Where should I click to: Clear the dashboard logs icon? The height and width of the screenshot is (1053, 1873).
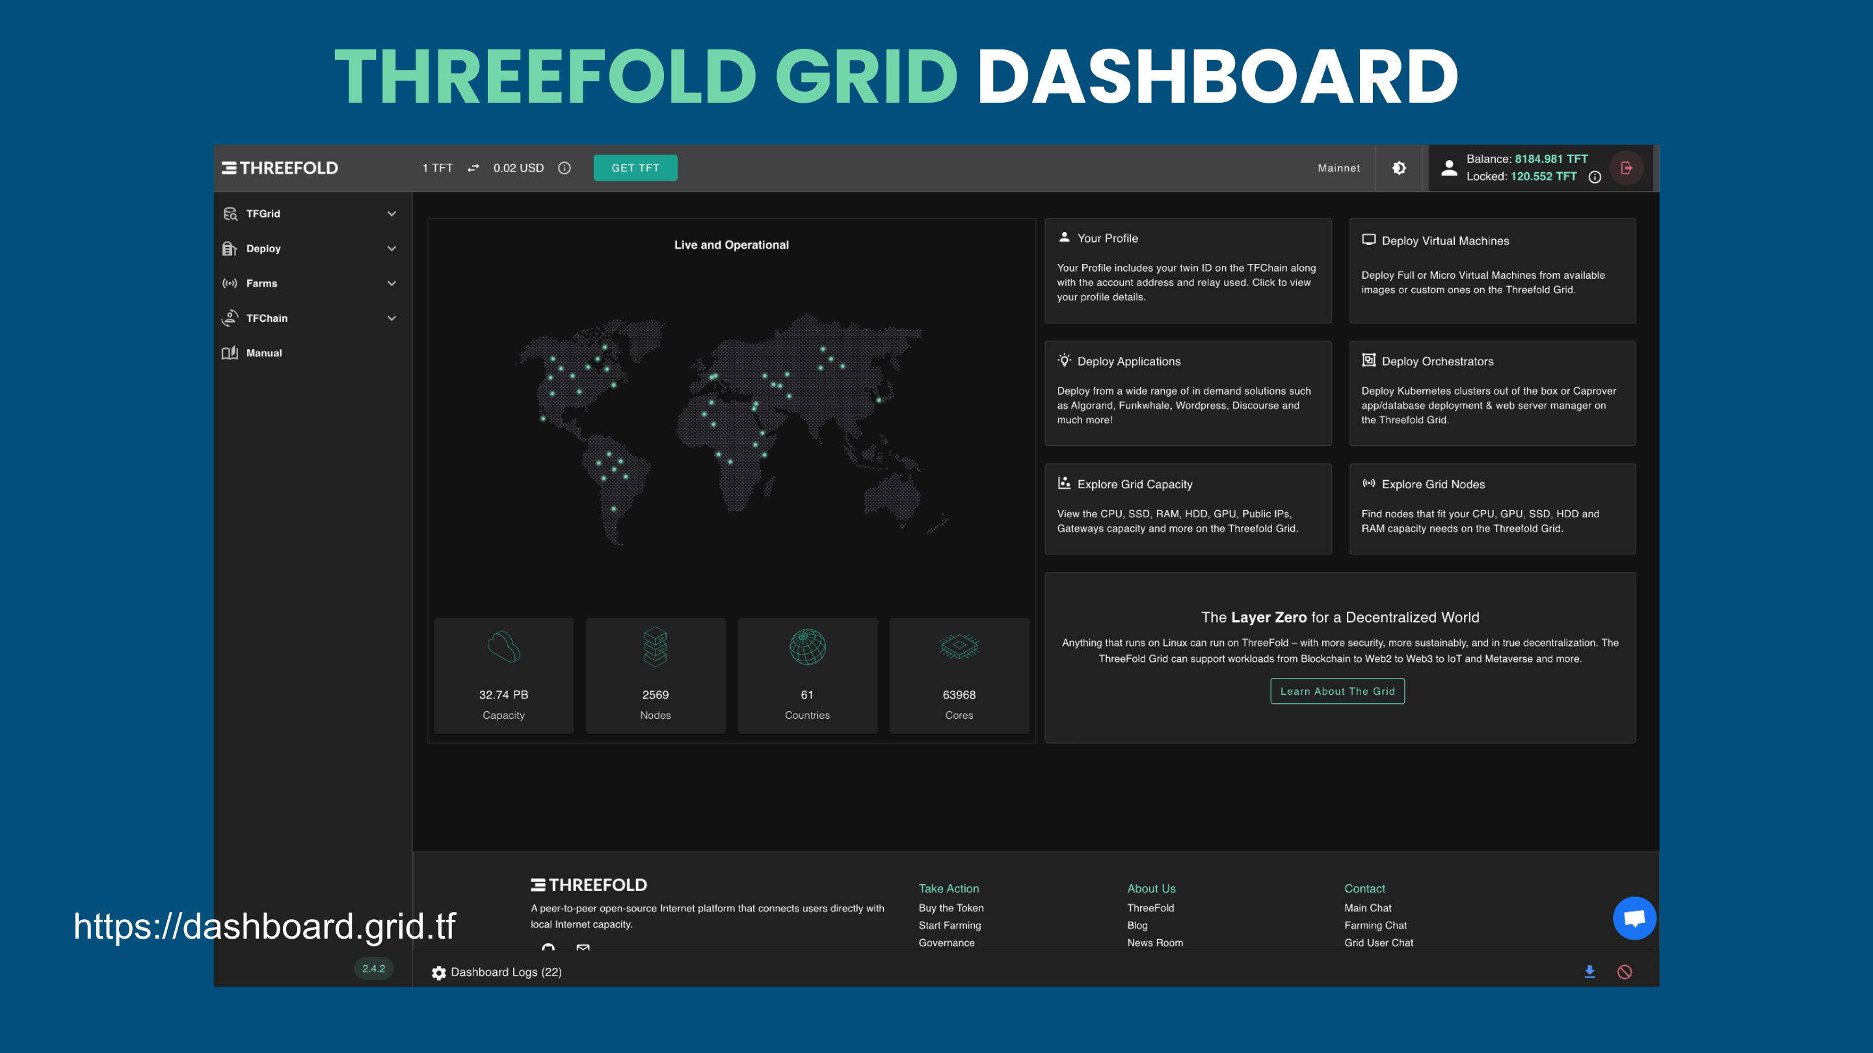pos(1625,972)
